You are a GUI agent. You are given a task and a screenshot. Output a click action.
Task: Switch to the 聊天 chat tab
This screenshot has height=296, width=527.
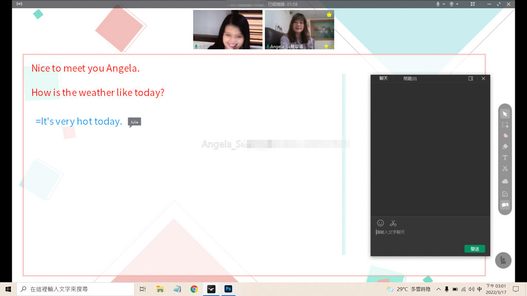pos(383,78)
